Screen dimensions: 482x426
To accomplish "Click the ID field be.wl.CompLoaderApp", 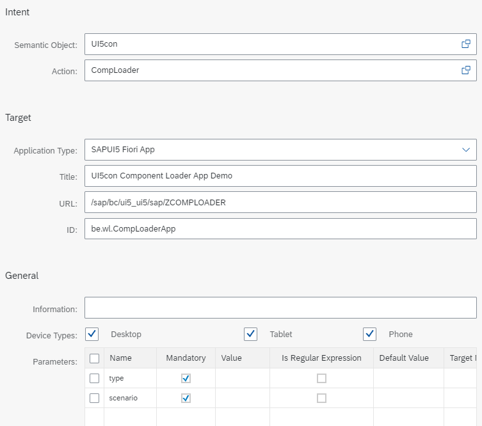I will (280, 228).
